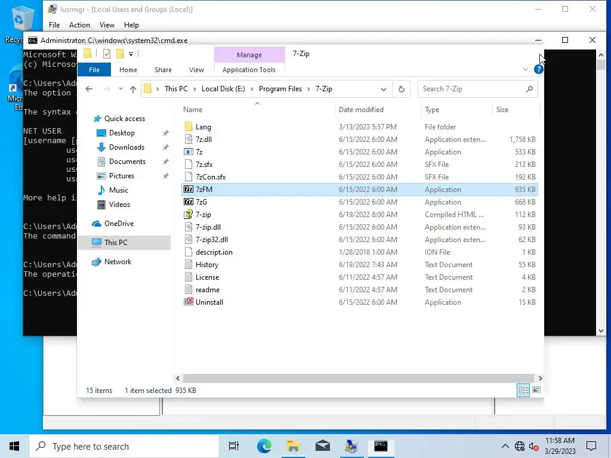Click the 7-zip help file icon

pos(189,215)
